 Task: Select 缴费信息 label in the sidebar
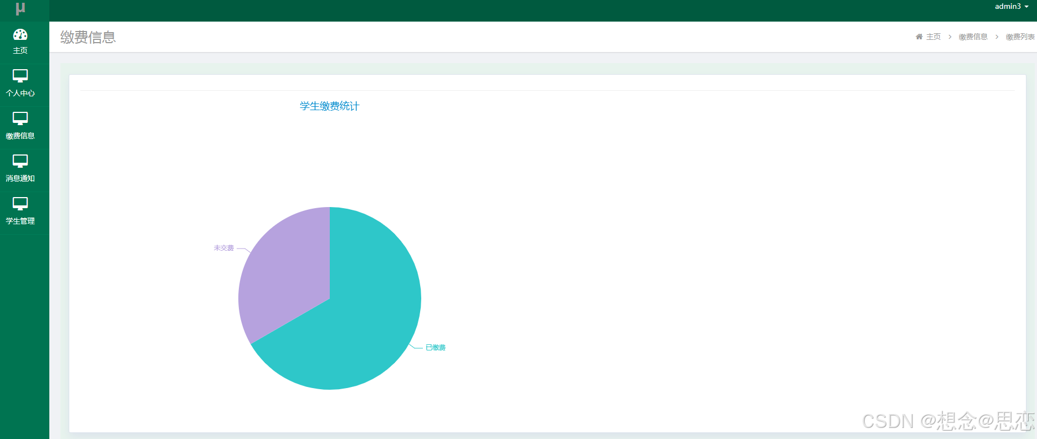coord(20,136)
